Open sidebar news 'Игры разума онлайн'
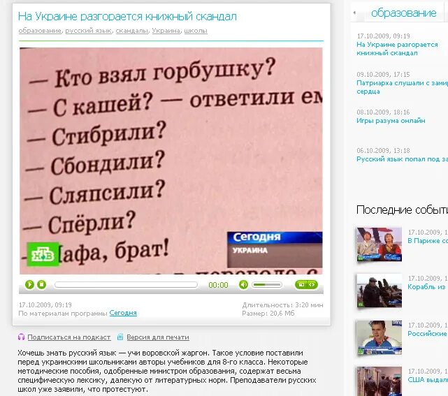This screenshot has height=396, width=448. point(391,121)
